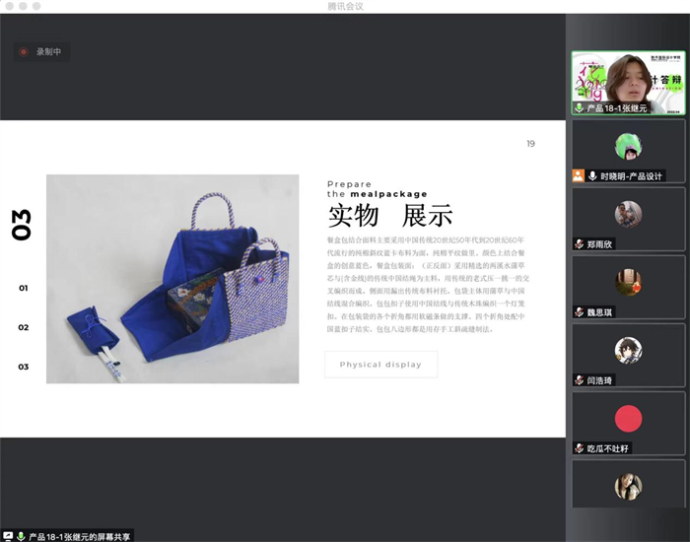The width and height of the screenshot is (690, 542).
Task: Click the Prepare the mealpackage subtitle
Action: tap(378, 189)
